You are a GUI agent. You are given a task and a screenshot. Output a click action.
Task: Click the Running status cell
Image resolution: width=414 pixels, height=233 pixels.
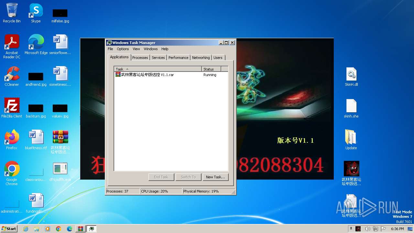click(210, 75)
